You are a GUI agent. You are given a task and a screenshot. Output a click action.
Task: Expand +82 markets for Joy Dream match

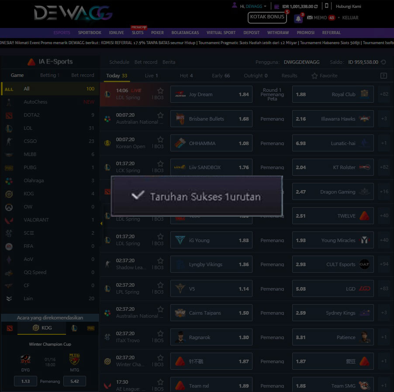click(384, 94)
